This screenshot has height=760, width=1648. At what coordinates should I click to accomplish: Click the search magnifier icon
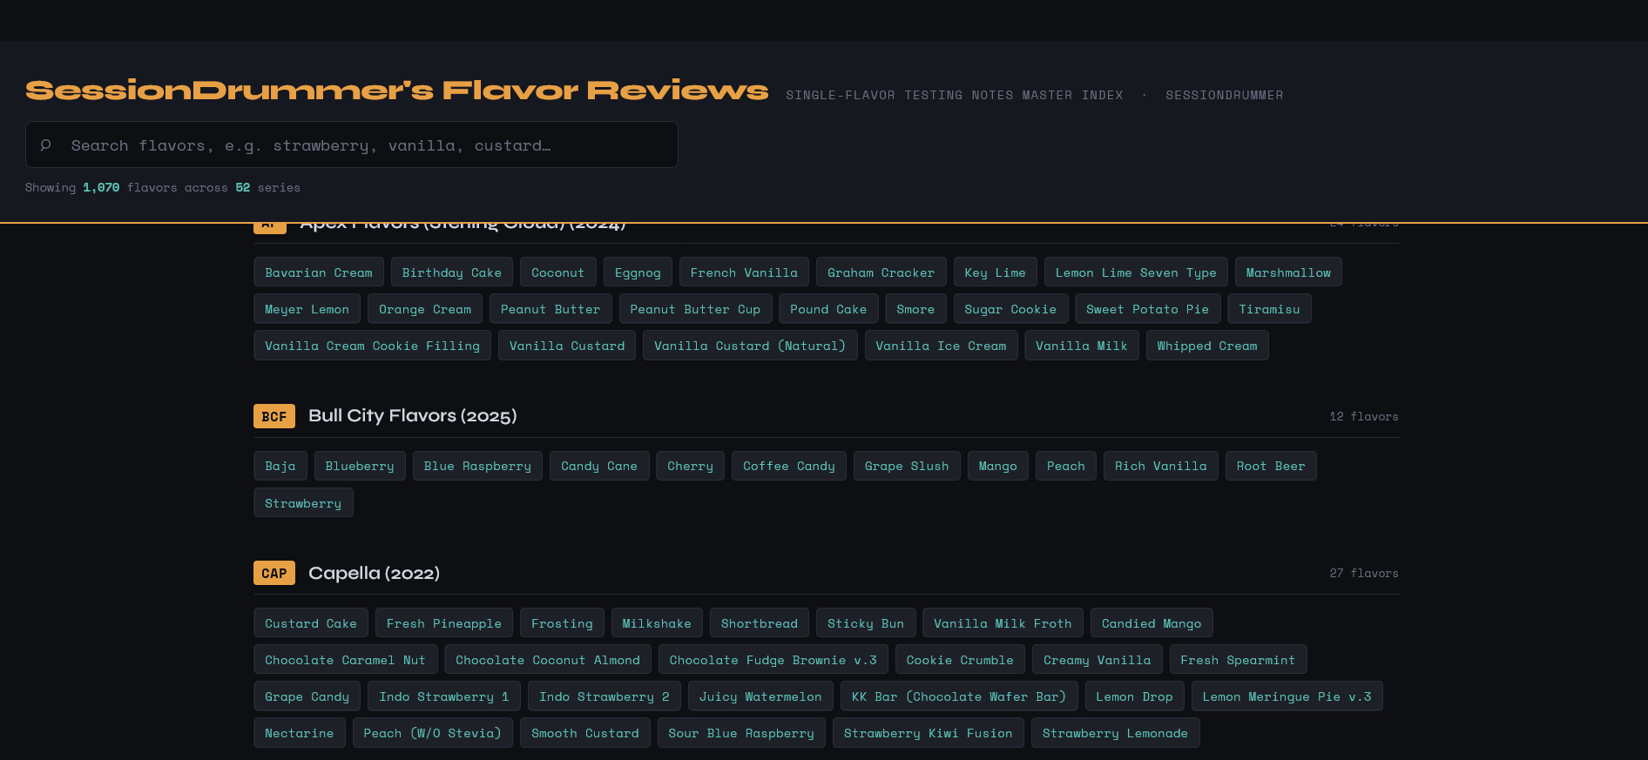(x=46, y=145)
